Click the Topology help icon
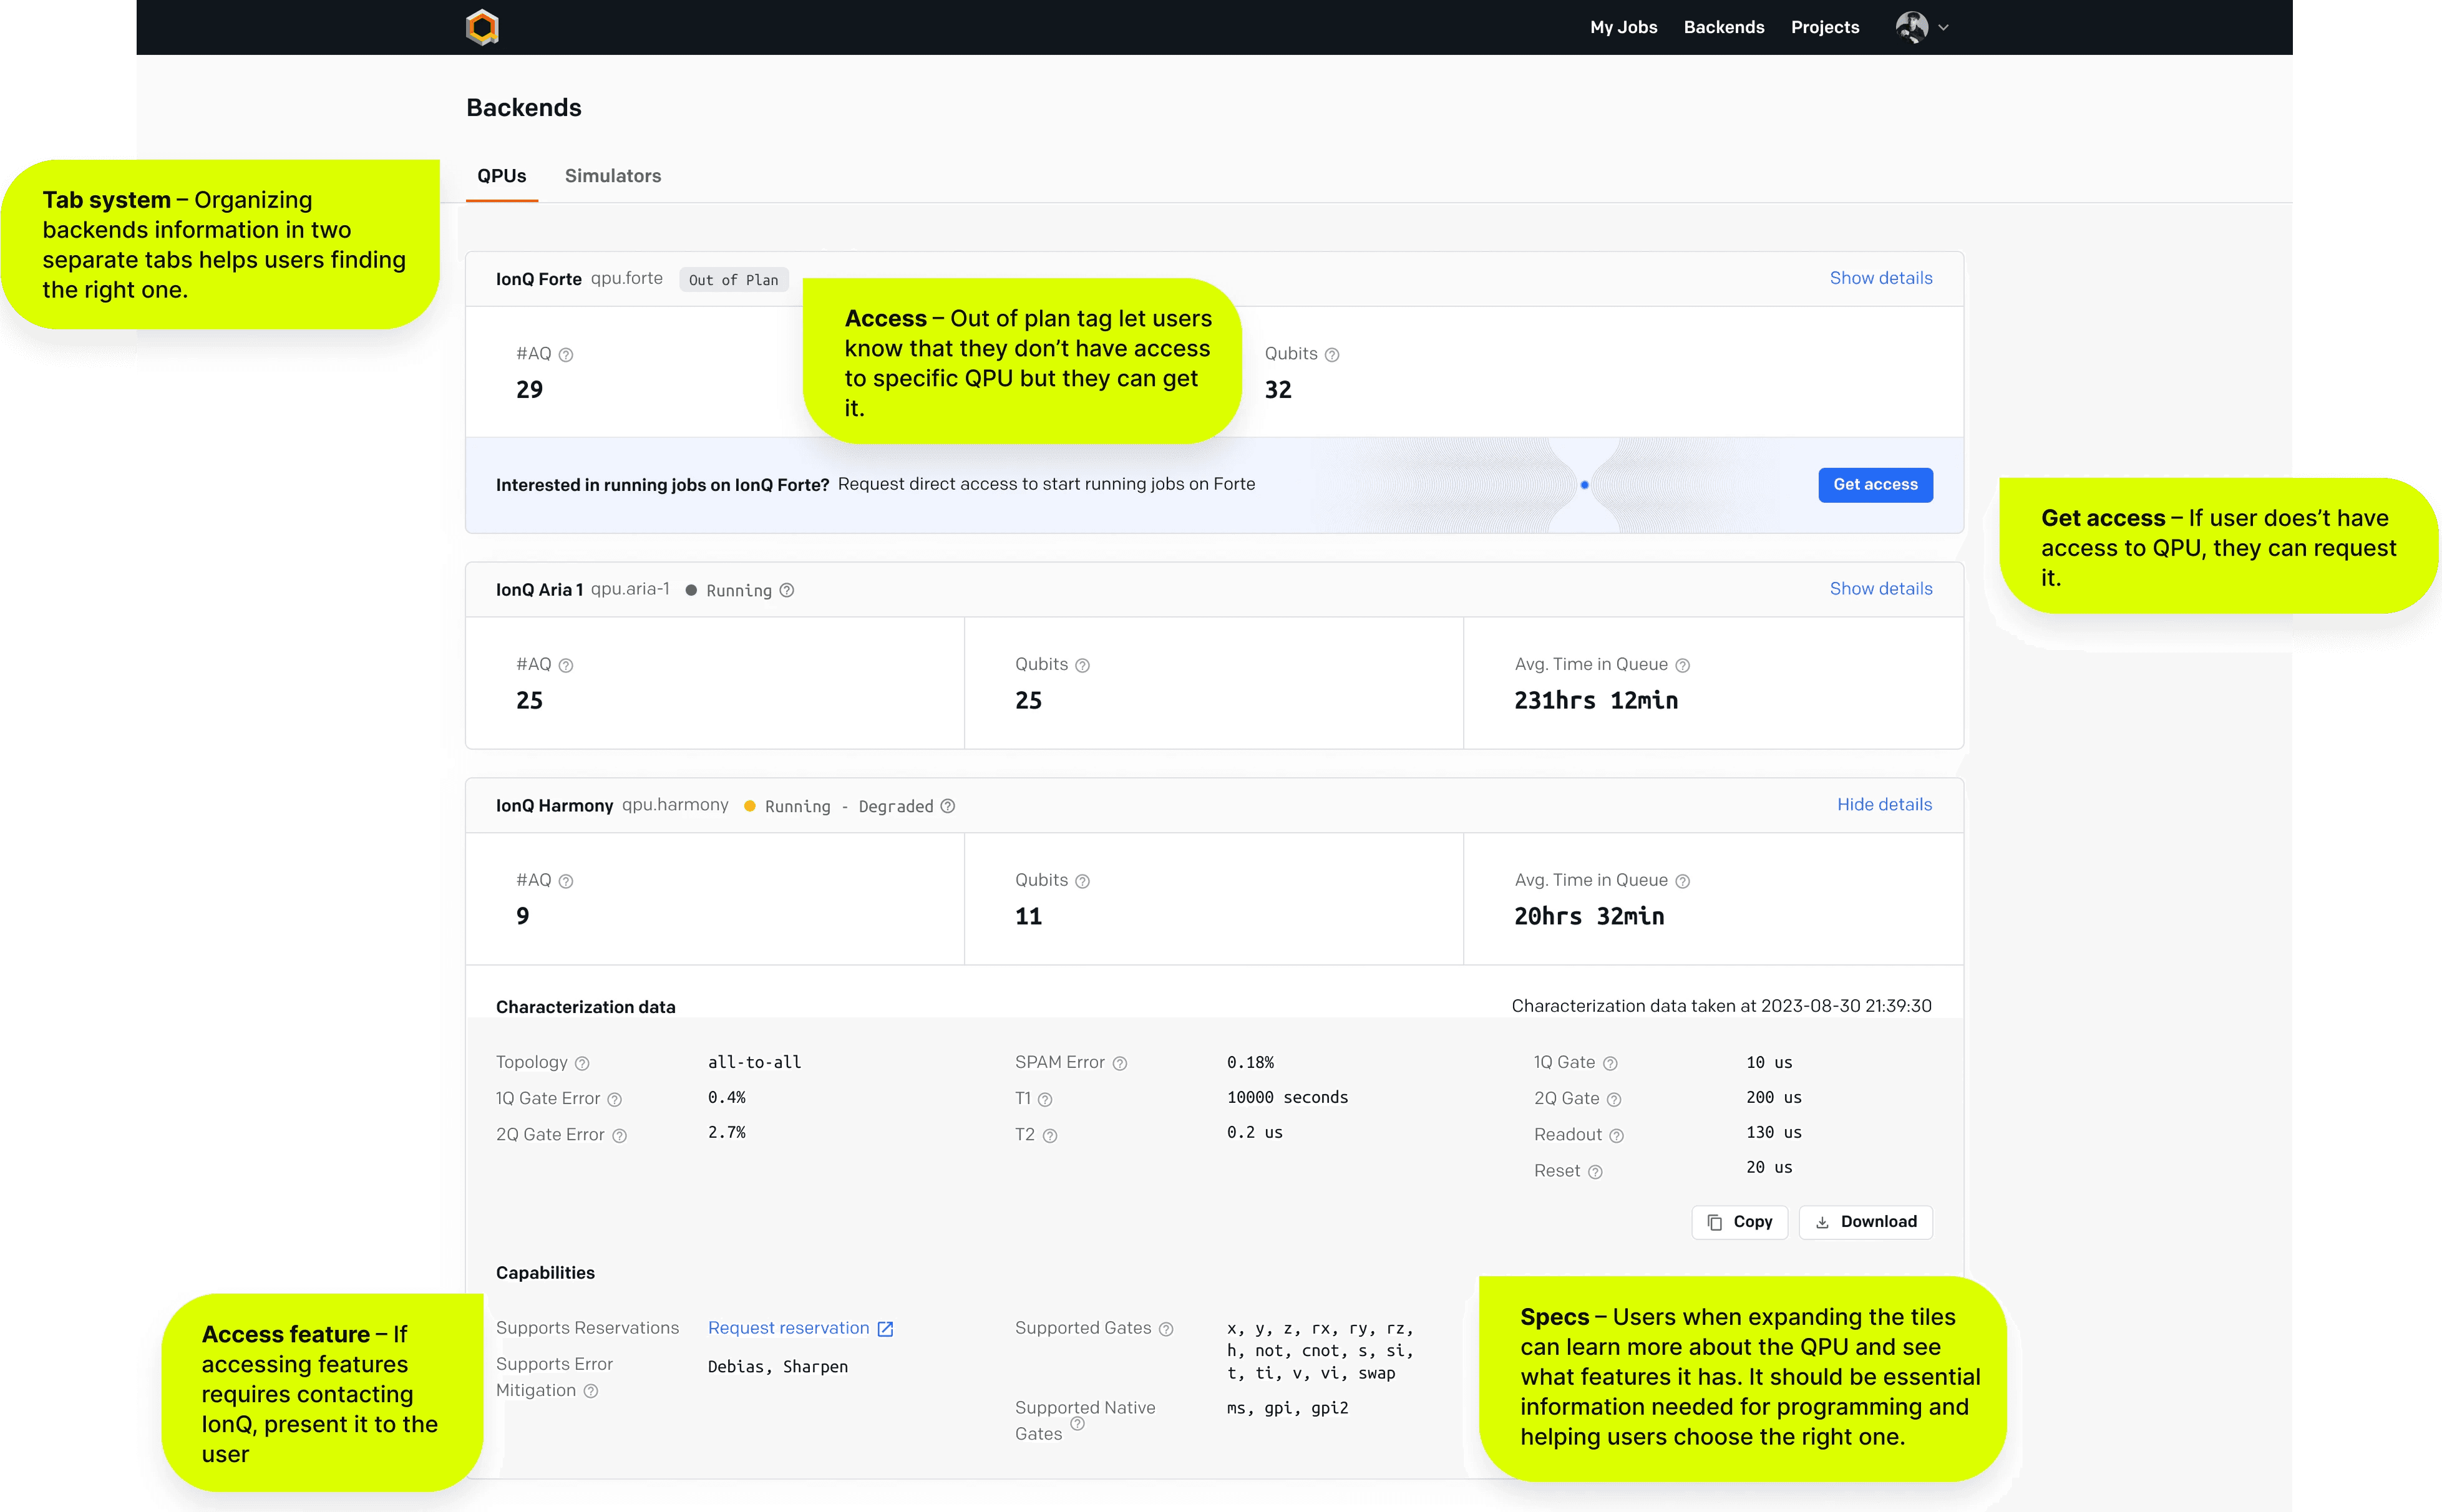The height and width of the screenshot is (1512, 2442). click(582, 1063)
